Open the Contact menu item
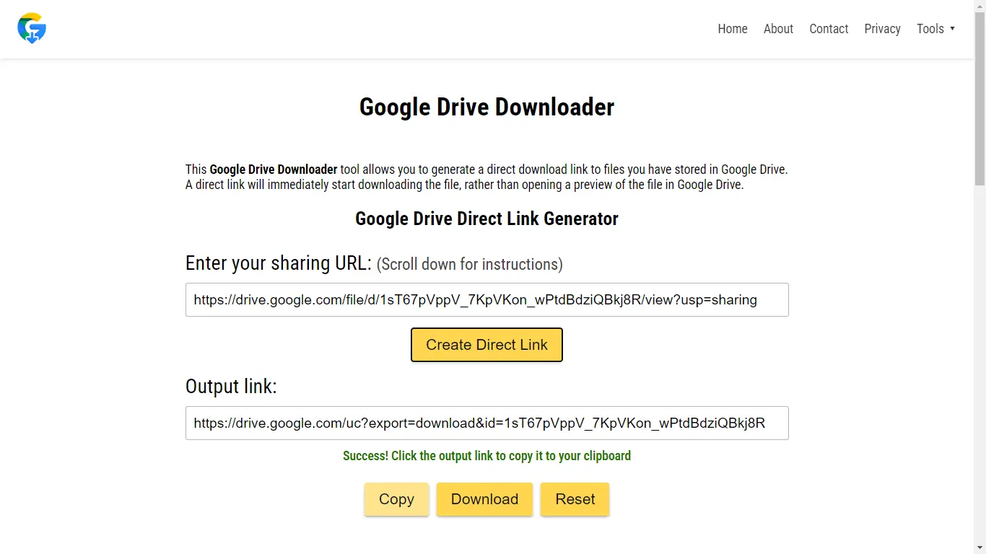This screenshot has width=986, height=554. (x=829, y=29)
